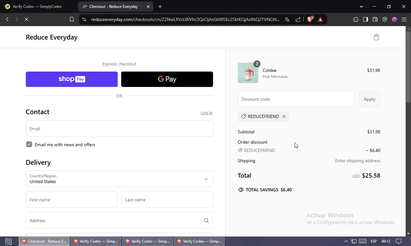Uncheck Email me with news and offers

(29, 144)
